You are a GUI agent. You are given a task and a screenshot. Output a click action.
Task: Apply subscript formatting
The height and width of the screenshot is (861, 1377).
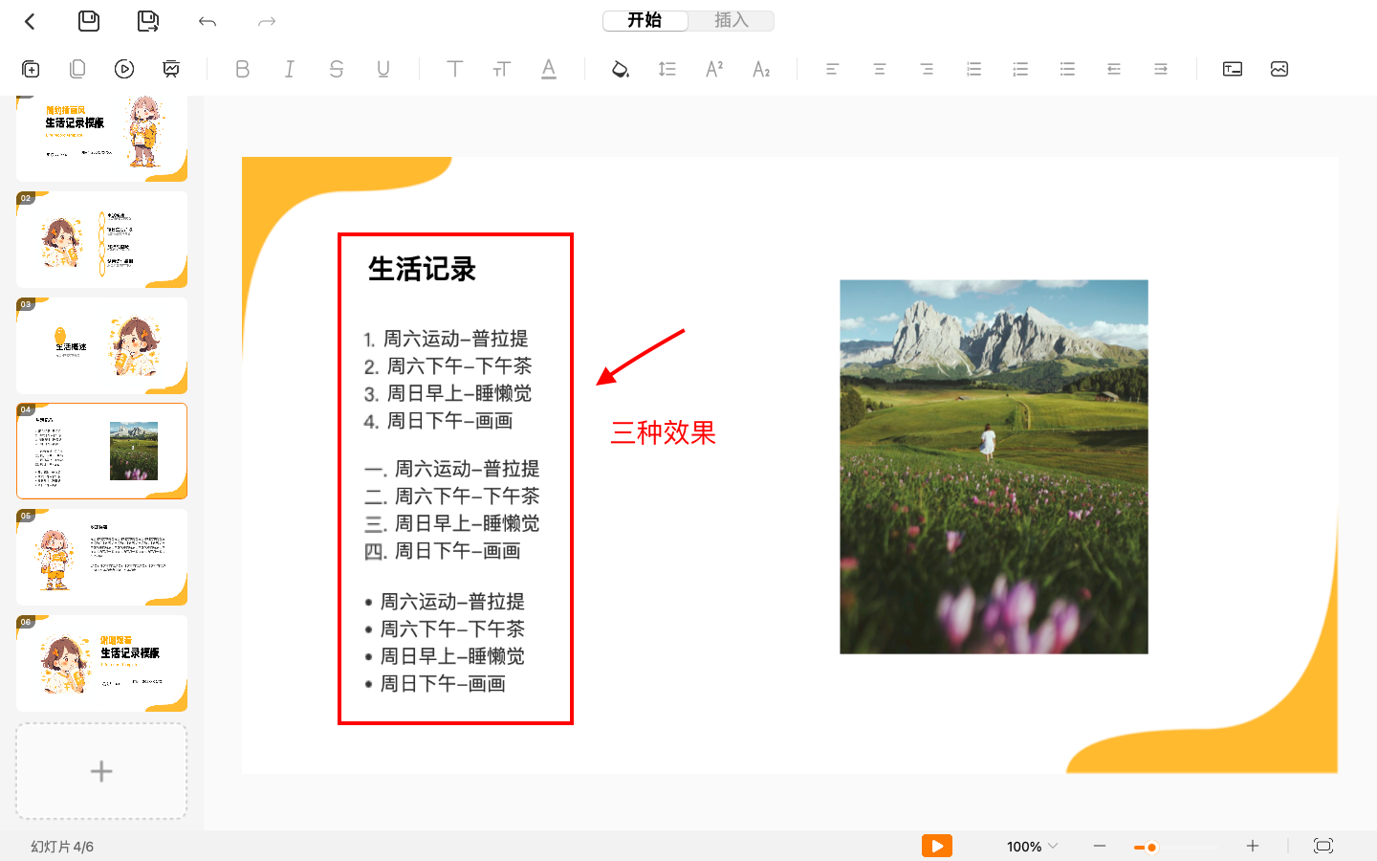[x=761, y=68]
